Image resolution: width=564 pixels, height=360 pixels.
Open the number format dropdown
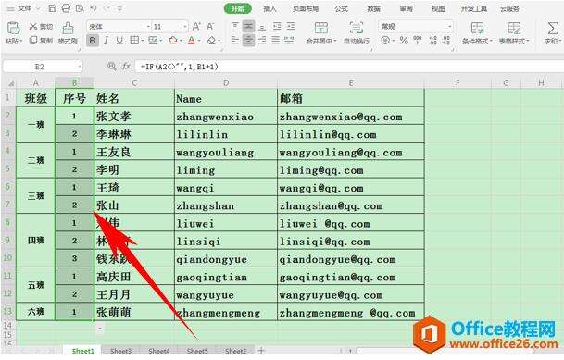449,26
